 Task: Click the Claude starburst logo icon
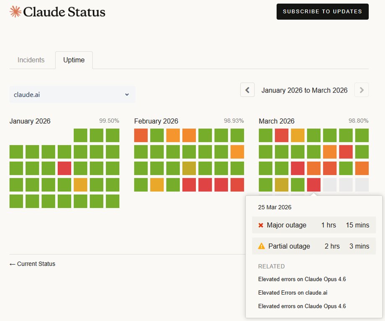tap(15, 12)
